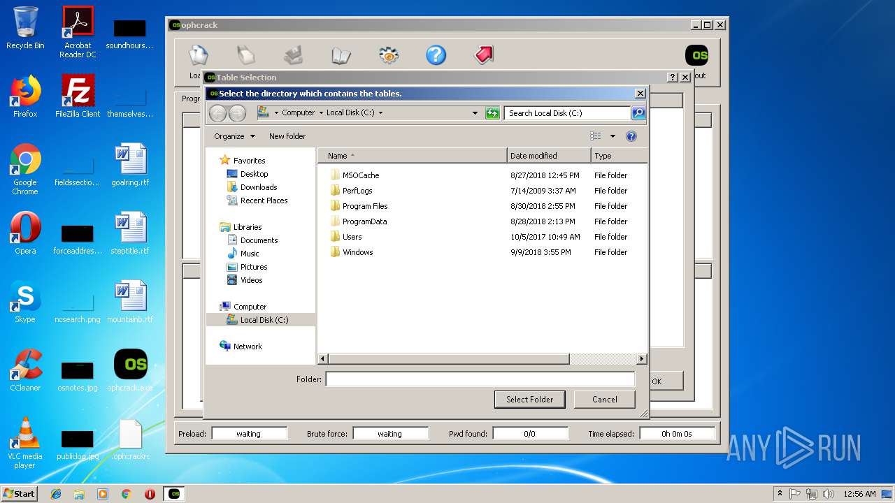Refresh the Local Disk (C:) folder view

[492, 113]
